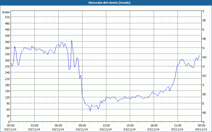This screenshot has width=212, height=132.
Task: Select the 480 value on the degree axis
Action: [7, 23]
